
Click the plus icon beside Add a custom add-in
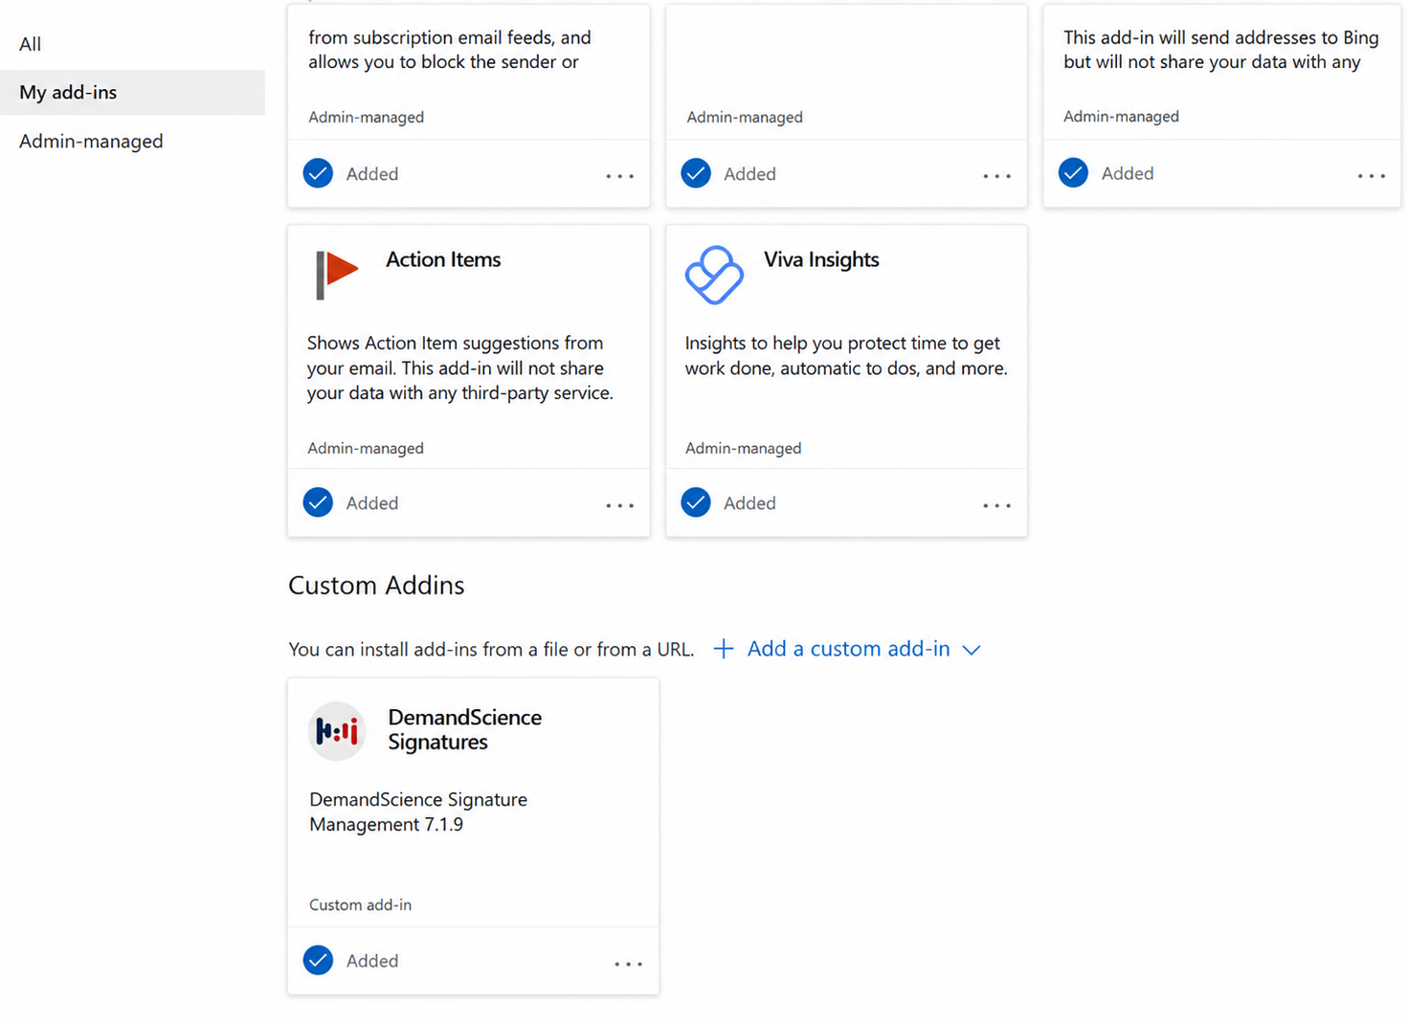724,649
